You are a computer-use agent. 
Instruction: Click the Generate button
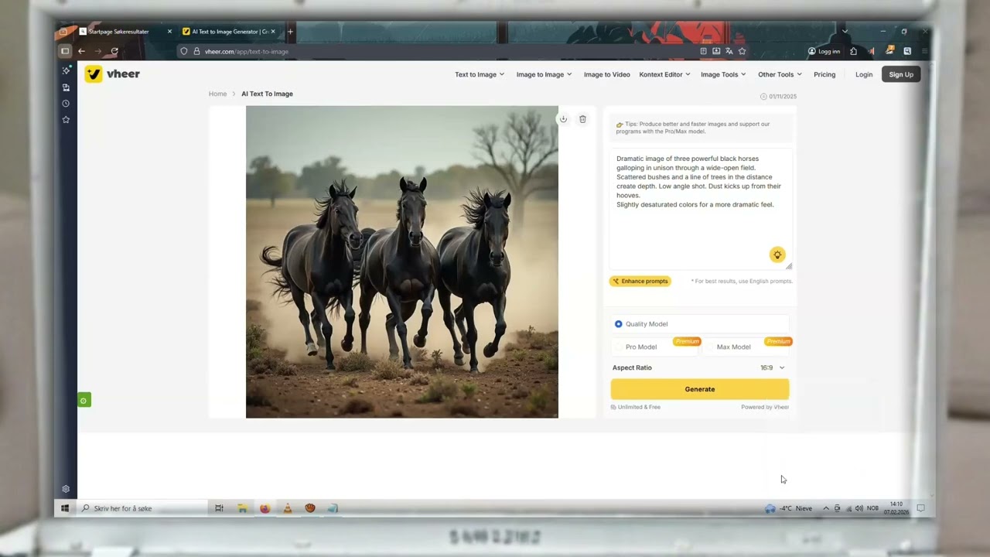tap(700, 389)
